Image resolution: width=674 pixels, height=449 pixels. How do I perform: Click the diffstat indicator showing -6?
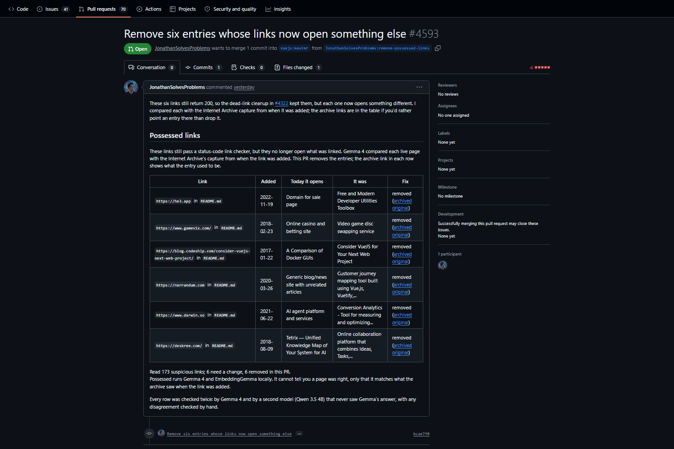[540, 67]
